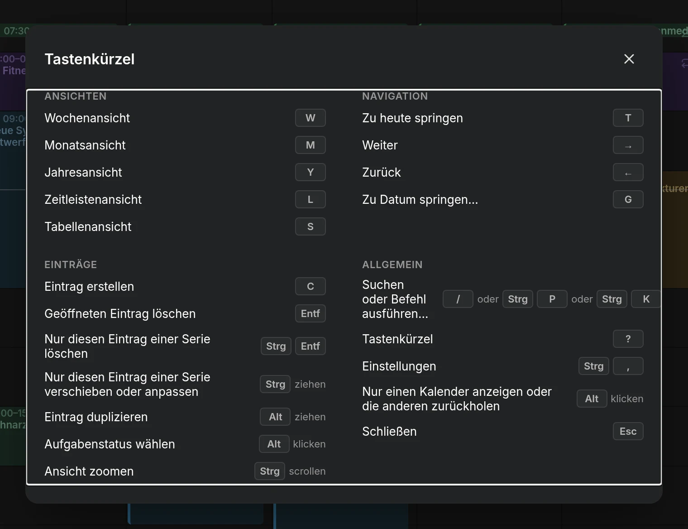Viewport: 688px width, 529px height.
Task: Click the Esc key badge for Schließen
Action: [628, 431]
